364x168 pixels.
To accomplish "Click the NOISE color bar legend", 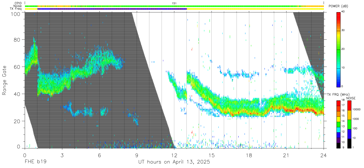I will 349,124.
